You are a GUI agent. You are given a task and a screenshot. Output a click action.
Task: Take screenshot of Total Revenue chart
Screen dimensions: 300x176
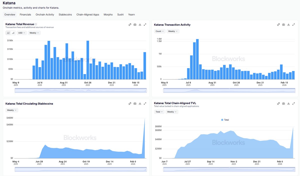(135, 25)
